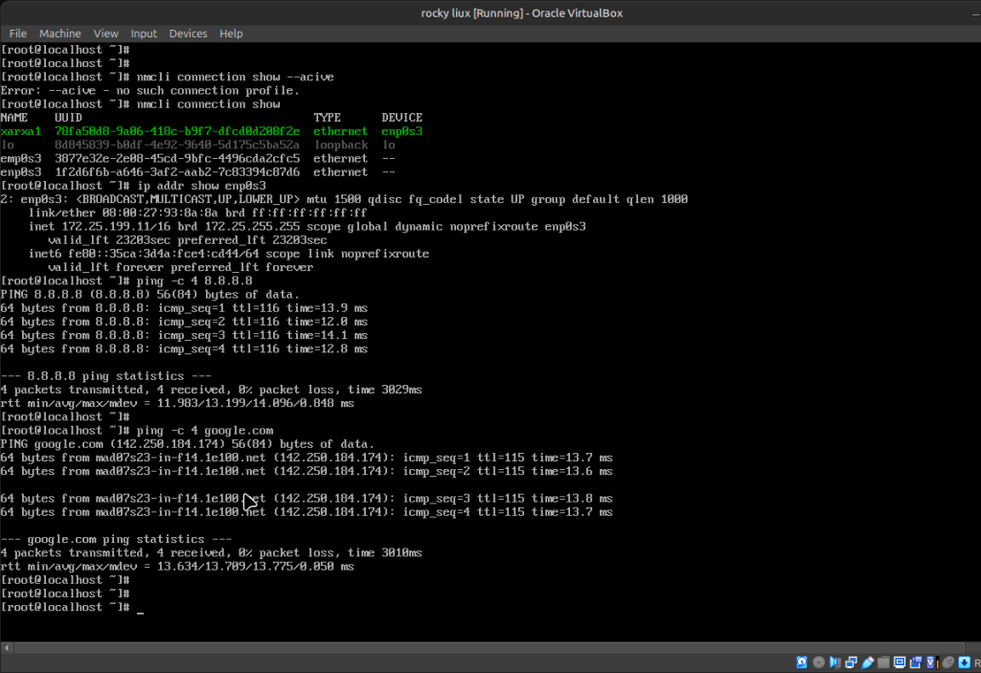Click the virtualization 'V' CPU status icon

931,662
